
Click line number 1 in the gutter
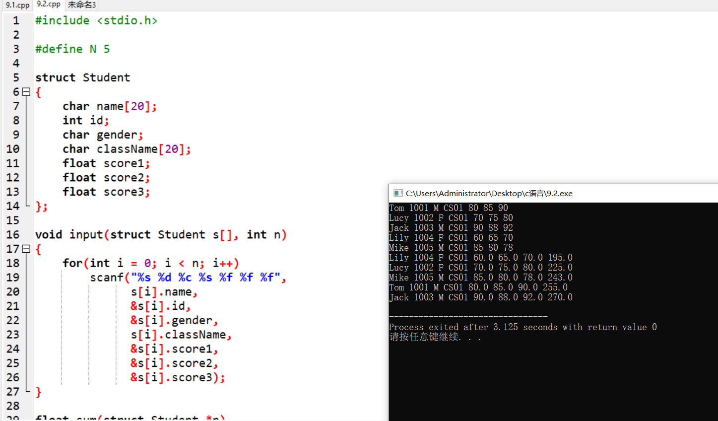click(16, 20)
